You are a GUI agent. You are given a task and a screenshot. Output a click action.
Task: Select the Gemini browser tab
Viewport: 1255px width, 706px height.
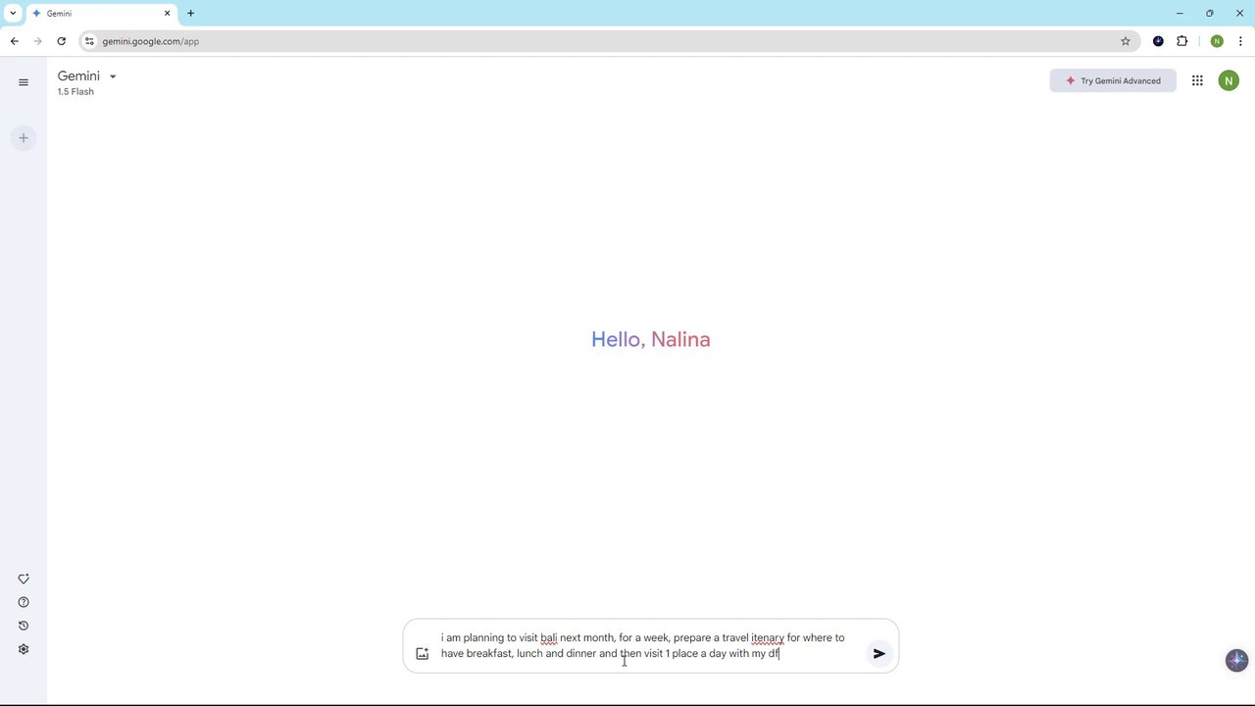click(101, 14)
